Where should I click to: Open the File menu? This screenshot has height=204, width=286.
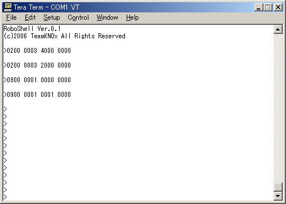coord(11,17)
